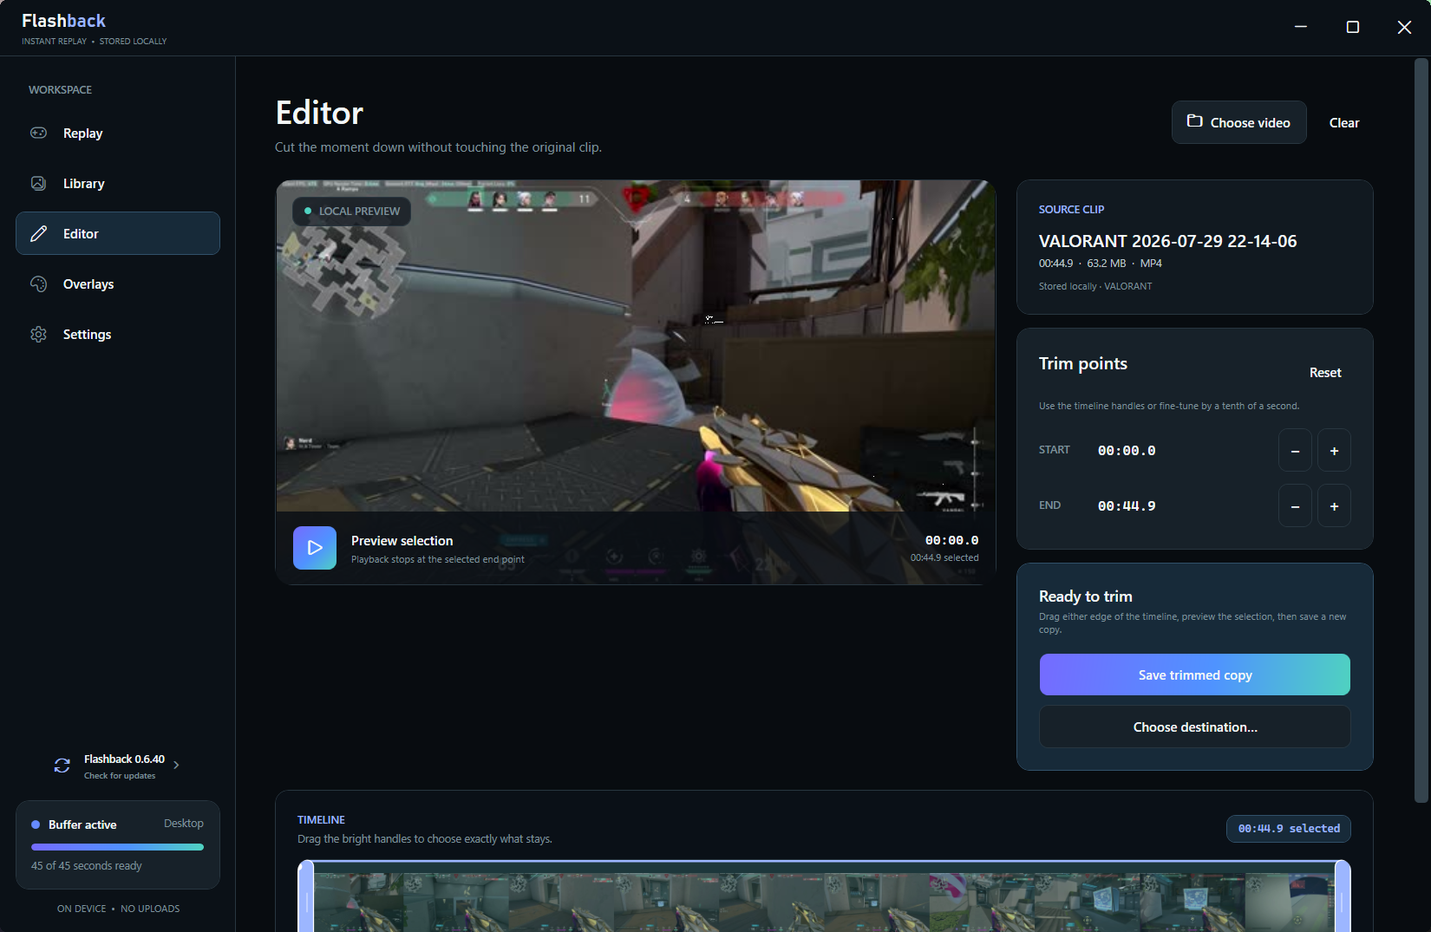Screen dimensions: 1431x932
Task: Minimize the Flashback window
Action: [1300, 27]
